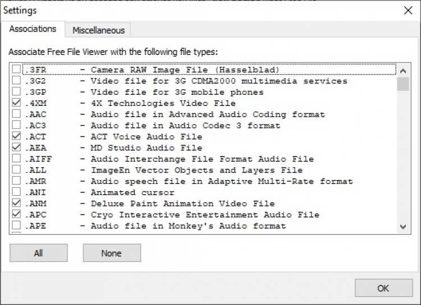This screenshot has width=421, height=305.
Task: Uncheck the .4XM video file checkbox
Action: 16,103
